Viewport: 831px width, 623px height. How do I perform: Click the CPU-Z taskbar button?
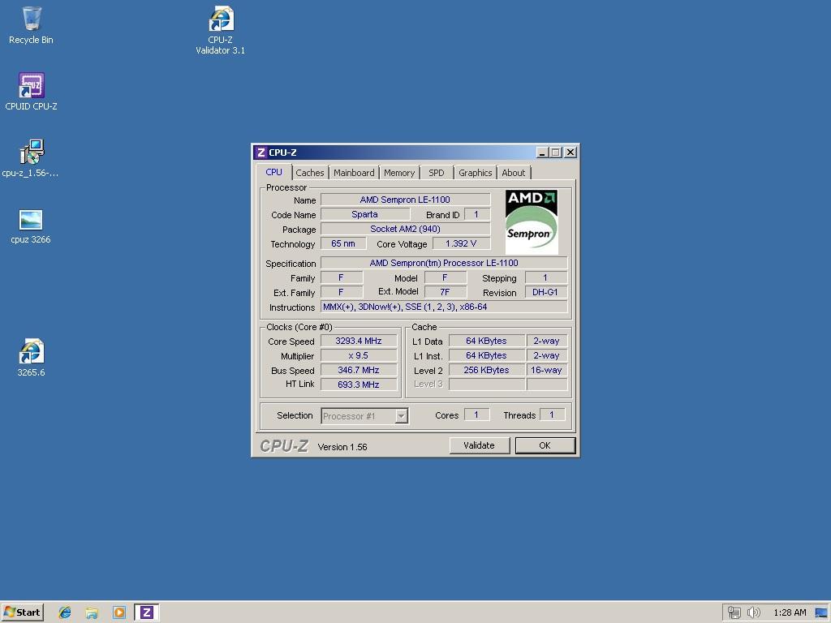click(146, 612)
